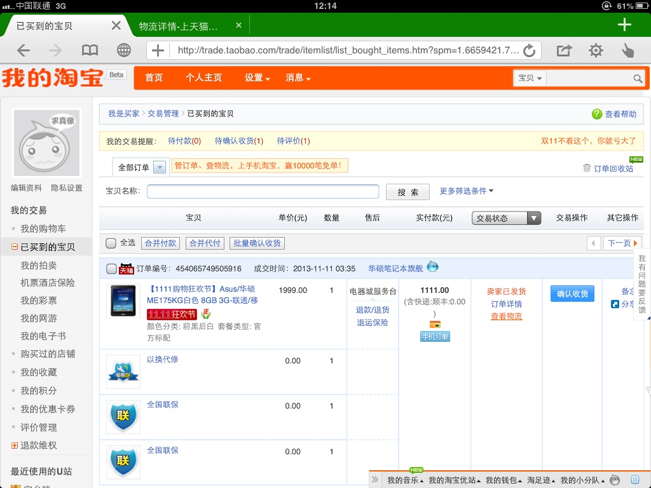Open the 全部订单 dropdown arrow
Screen dimensions: 651x488
tap(160, 168)
